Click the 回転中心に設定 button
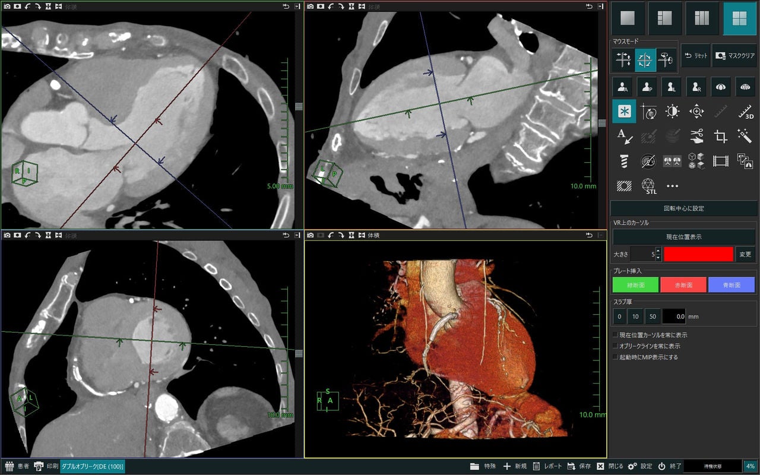Viewport: 760px width, 475px height. click(684, 208)
